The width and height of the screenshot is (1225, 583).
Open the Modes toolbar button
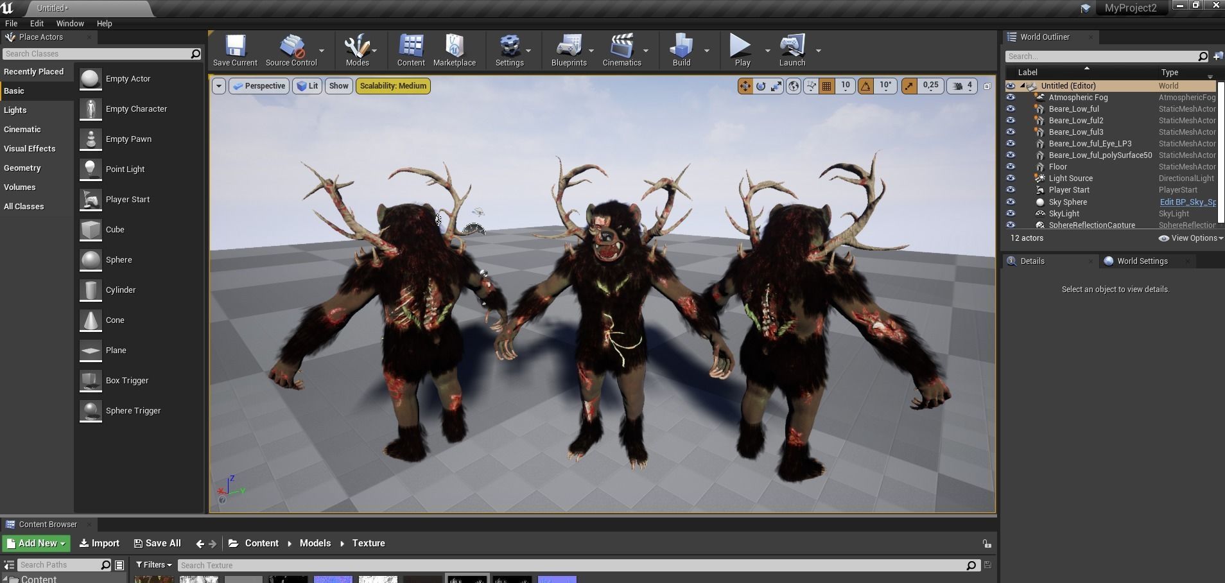click(357, 50)
